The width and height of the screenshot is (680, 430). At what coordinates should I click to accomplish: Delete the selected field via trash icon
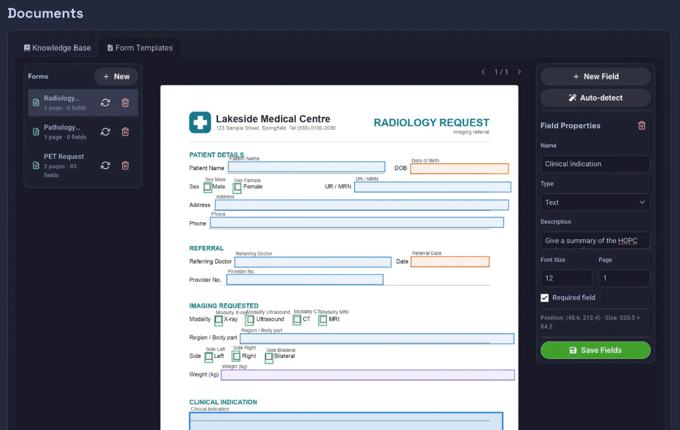coord(642,125)
